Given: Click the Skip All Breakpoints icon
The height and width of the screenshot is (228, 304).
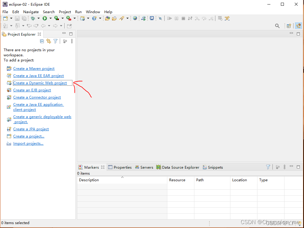Looking at the screenshot, I should tap(160, 18).
